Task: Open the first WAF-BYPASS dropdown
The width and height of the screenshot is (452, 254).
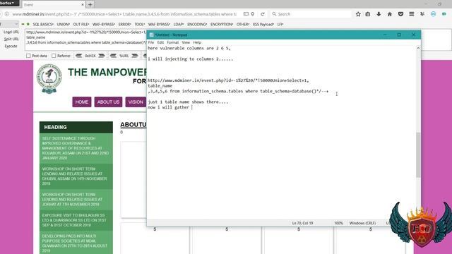Action: [104, 25]
